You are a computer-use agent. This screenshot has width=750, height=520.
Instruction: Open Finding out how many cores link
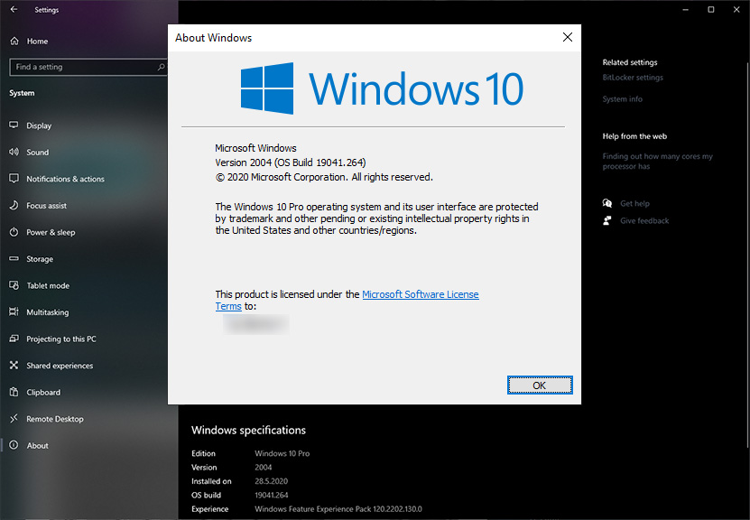pos(658,162)
